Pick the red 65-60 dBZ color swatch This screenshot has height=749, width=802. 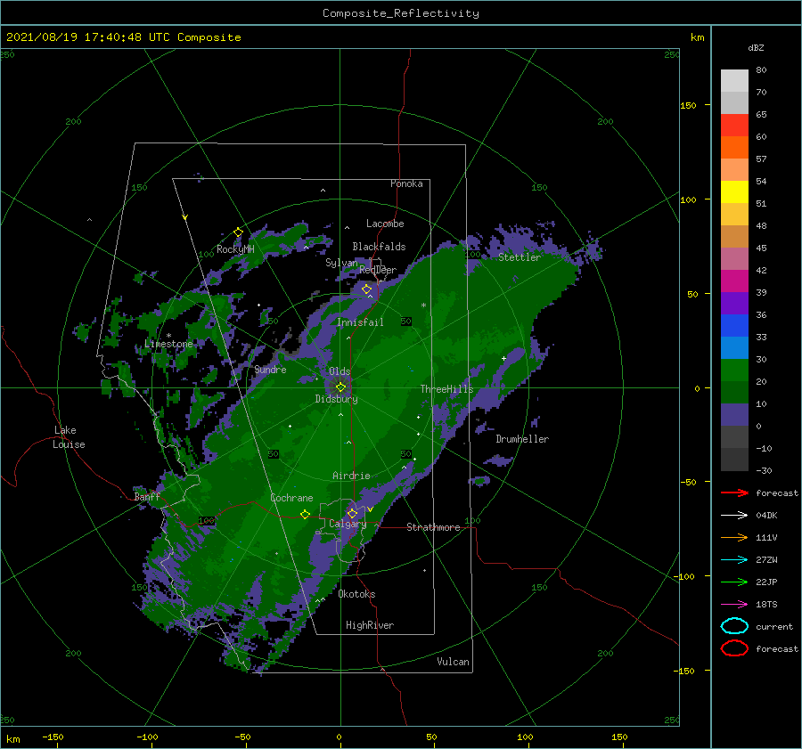734,126
